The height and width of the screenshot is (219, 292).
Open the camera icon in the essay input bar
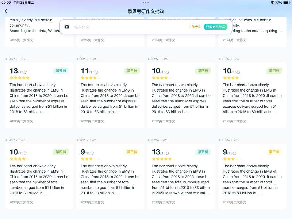(67, 27)
